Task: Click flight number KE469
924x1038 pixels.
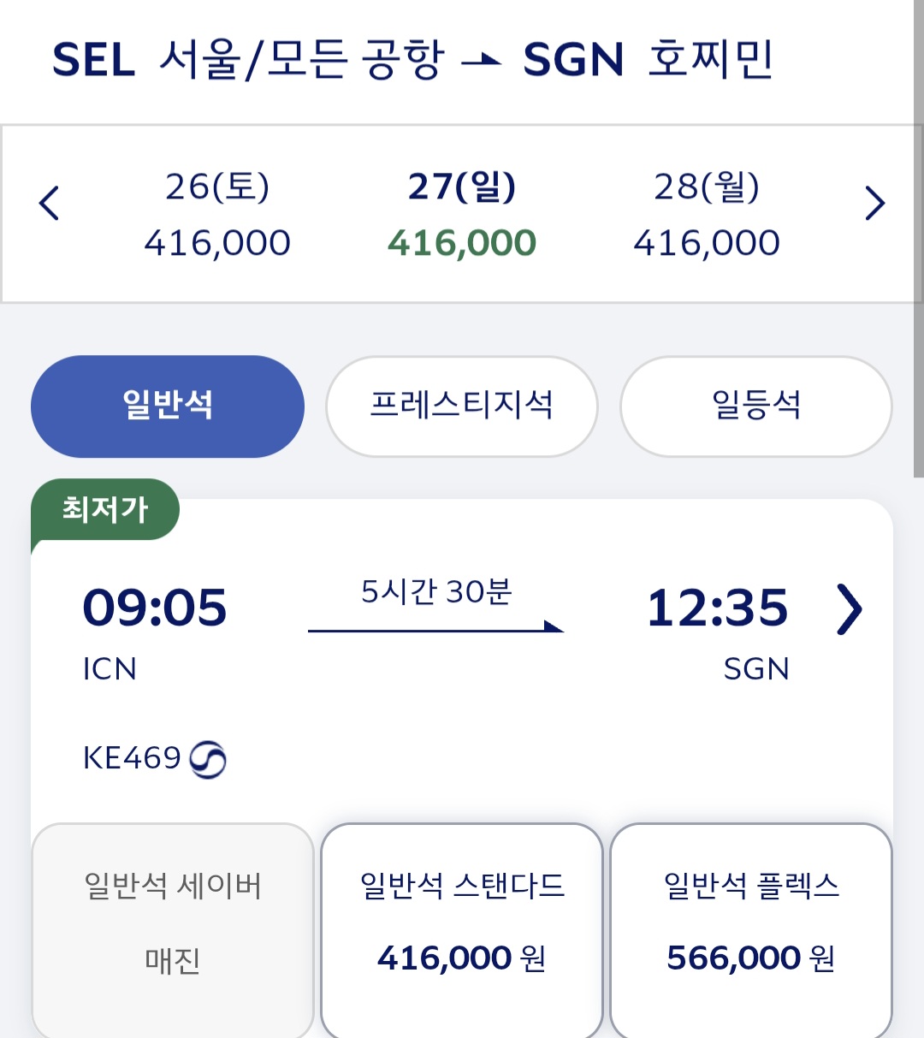Action: click(132, 758)
